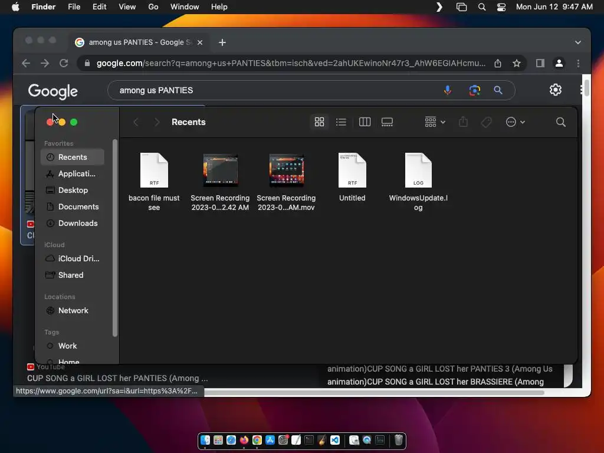Open Documents in Finder sidebar
Viewport: 604px width, 453px height.
[73, 207]
